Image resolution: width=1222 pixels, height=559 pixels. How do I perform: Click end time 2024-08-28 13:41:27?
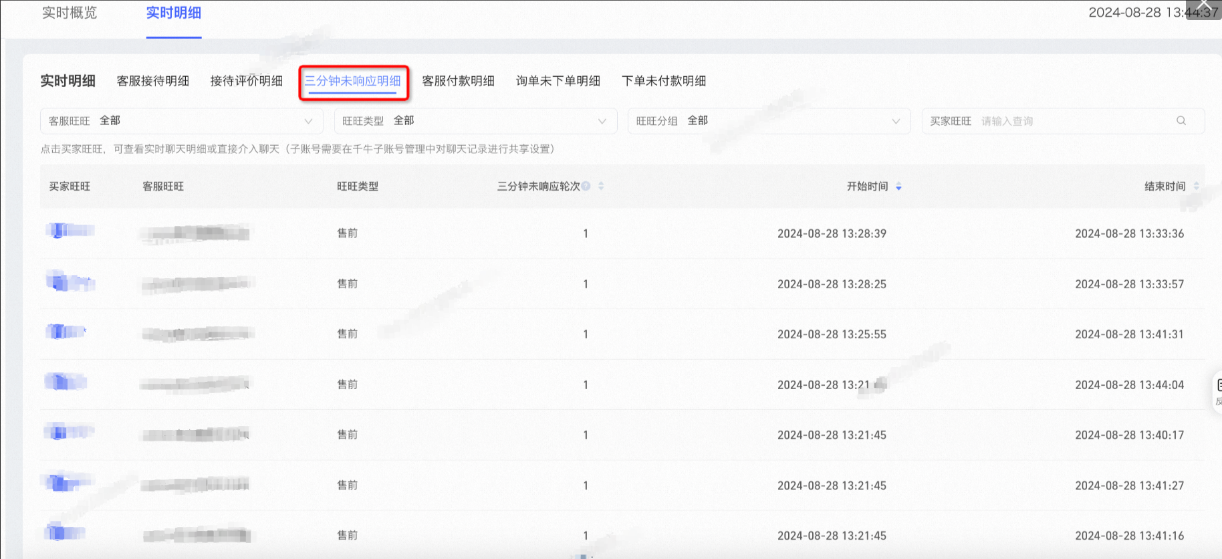pos(1129,485)
